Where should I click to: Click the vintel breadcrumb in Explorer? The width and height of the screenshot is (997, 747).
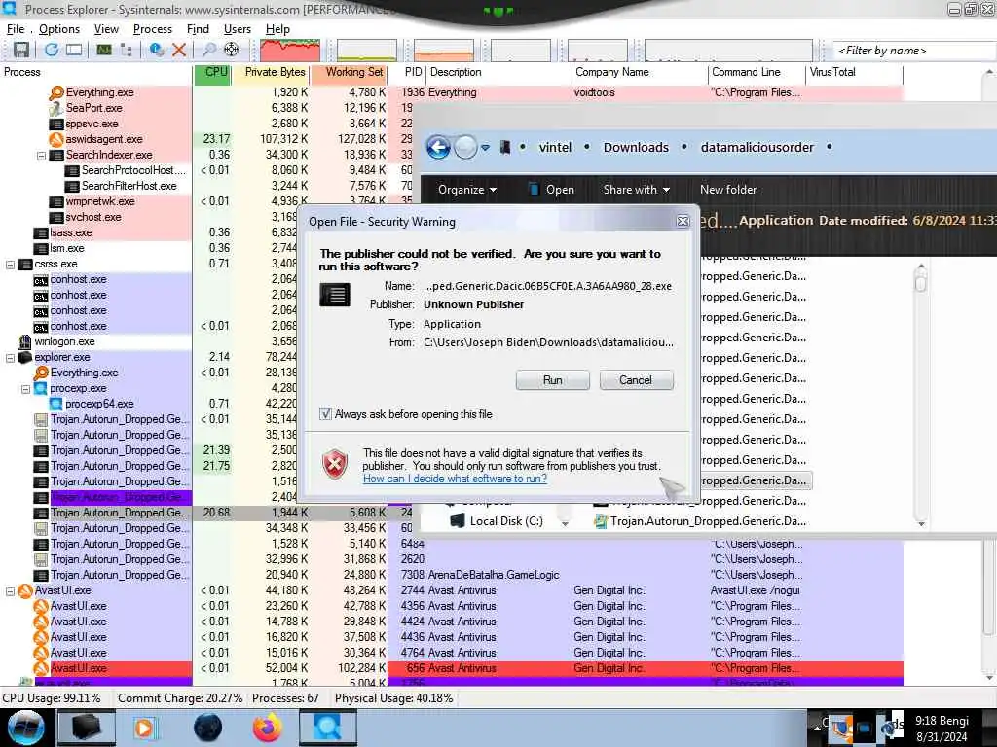555,148
